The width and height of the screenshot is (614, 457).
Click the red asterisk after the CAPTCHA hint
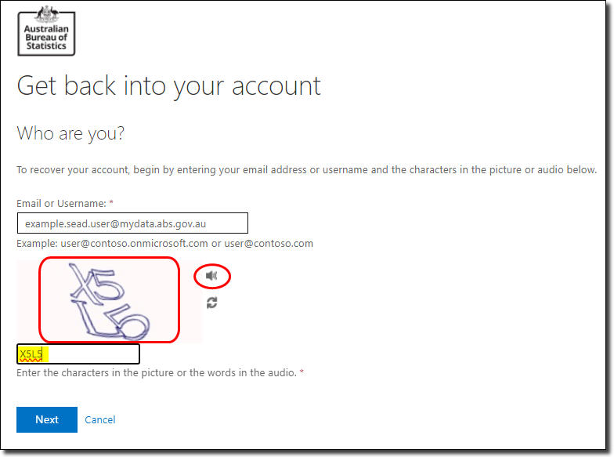pos(302,373)
